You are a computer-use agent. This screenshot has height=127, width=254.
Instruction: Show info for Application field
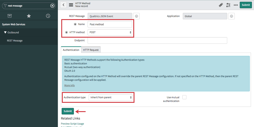click(232, 16)
